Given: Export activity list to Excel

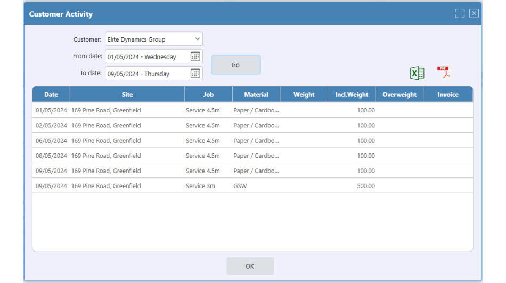Looking at the screenshot, I should (x=417, y=73).
